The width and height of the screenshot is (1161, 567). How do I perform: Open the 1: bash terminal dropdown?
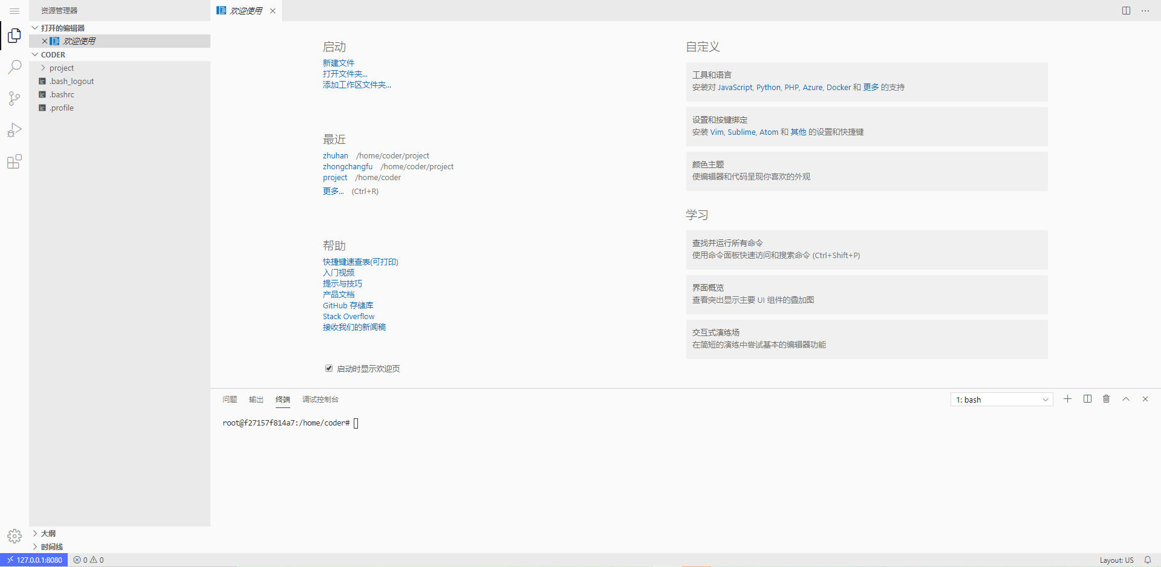click(1001, 399)
